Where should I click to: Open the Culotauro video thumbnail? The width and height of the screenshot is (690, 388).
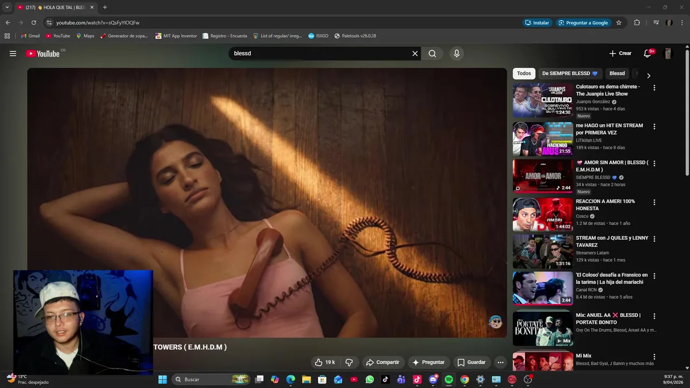(x=542, y=100)
